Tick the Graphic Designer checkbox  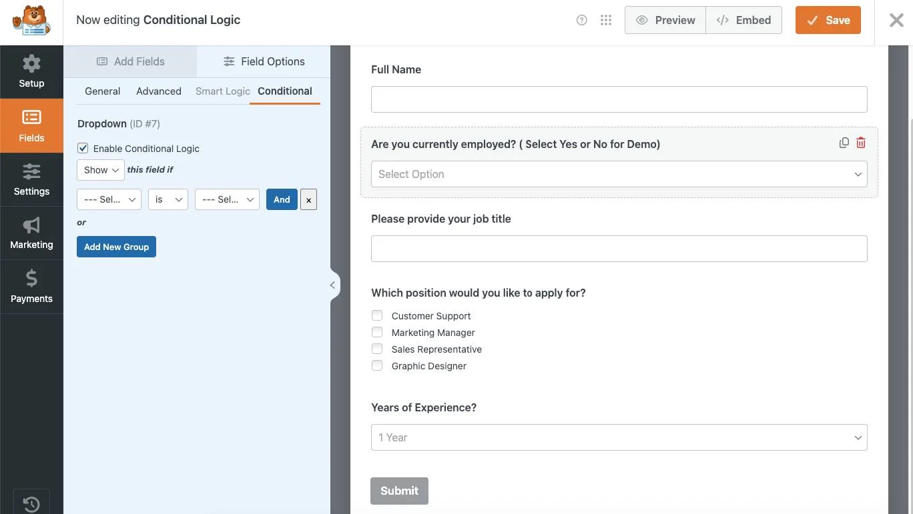(377, 365)
